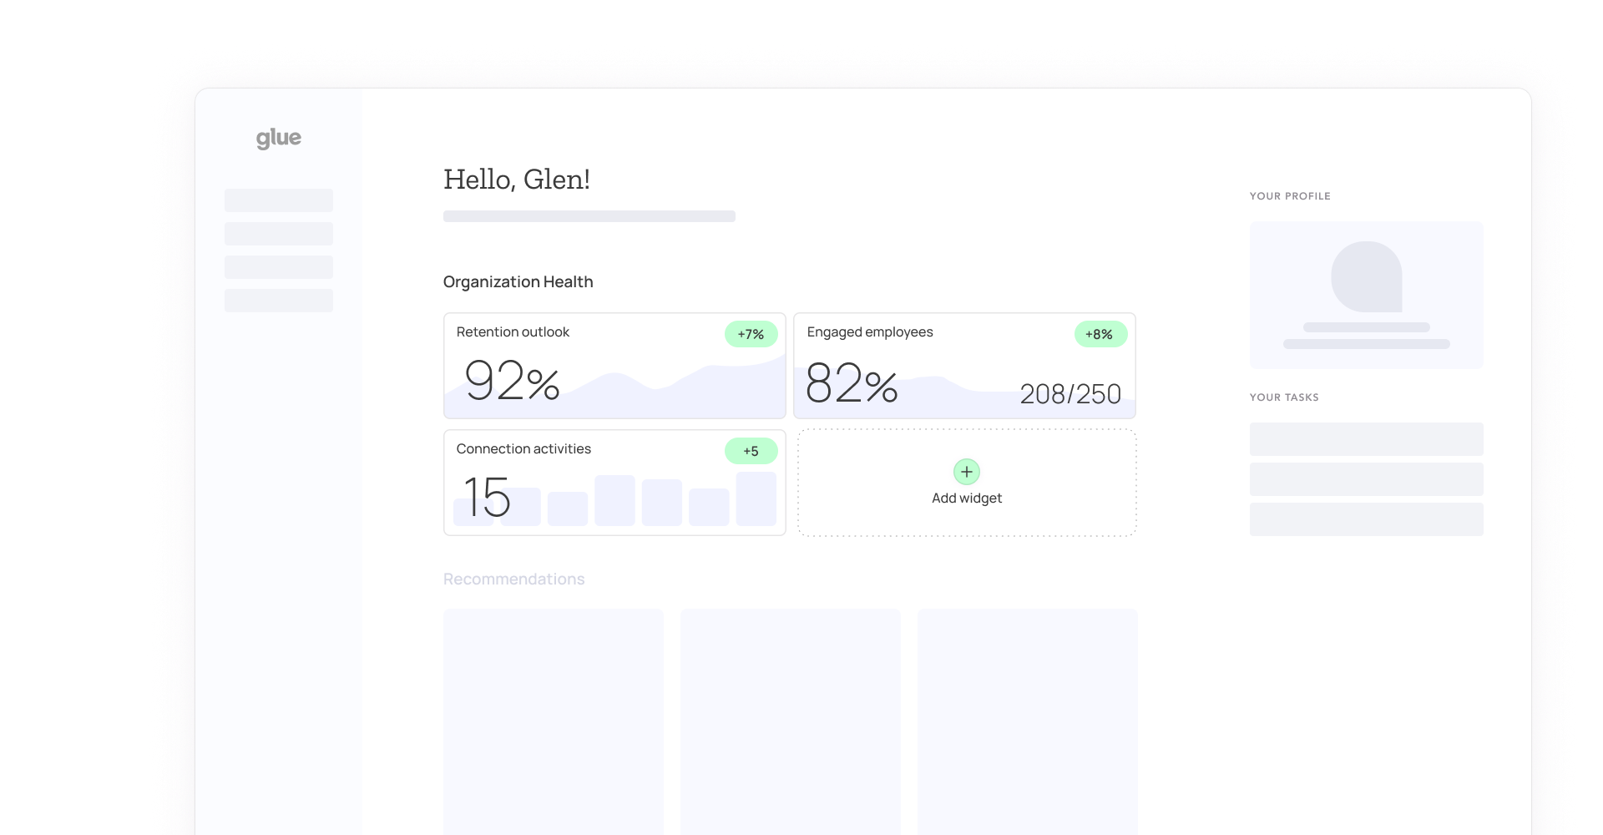Click the Retention outlook title
The width and height of the screenshot is (1603, 835).
click(x=513, y=331)
